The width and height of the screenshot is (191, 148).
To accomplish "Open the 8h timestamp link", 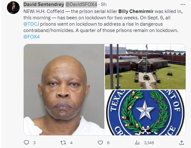I will 104,4.
